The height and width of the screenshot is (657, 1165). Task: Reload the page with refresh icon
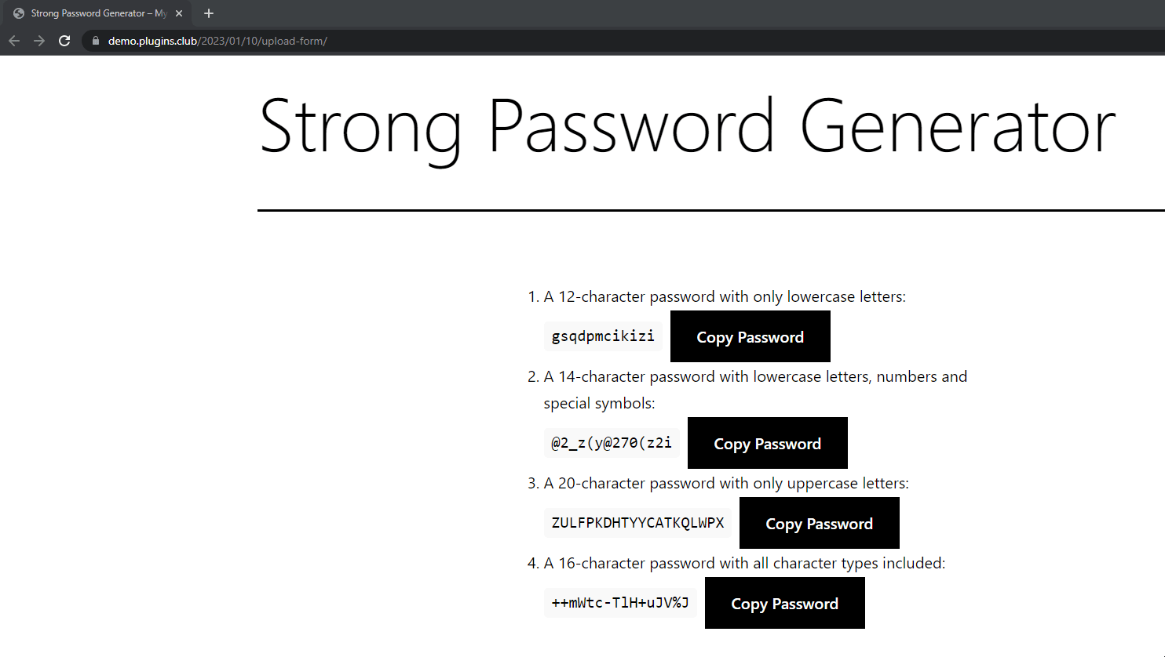[x=64, y=41]
